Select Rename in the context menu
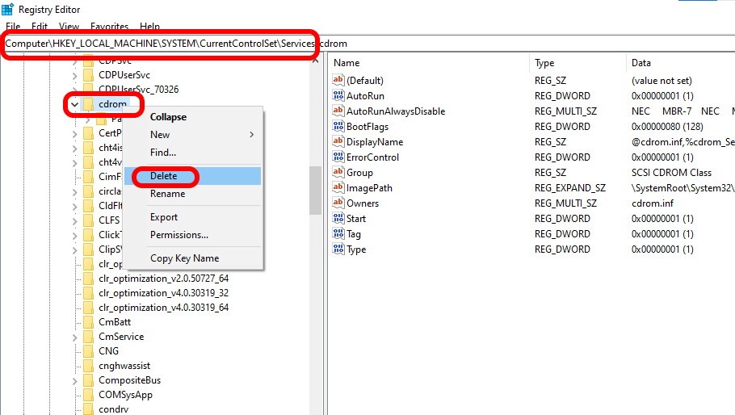This screenshot has width=735, height=415. click(x=193, y=194)
